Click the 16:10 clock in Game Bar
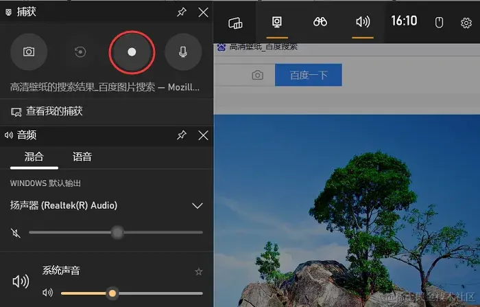Viewport: 480px width, 307px height. (x=404, y=21)
